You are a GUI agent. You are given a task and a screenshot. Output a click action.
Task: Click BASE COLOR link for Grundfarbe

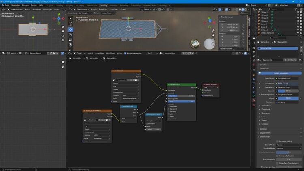(x=287, y=84)
